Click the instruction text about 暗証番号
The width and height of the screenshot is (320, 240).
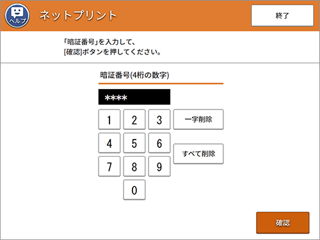(113, 47)
